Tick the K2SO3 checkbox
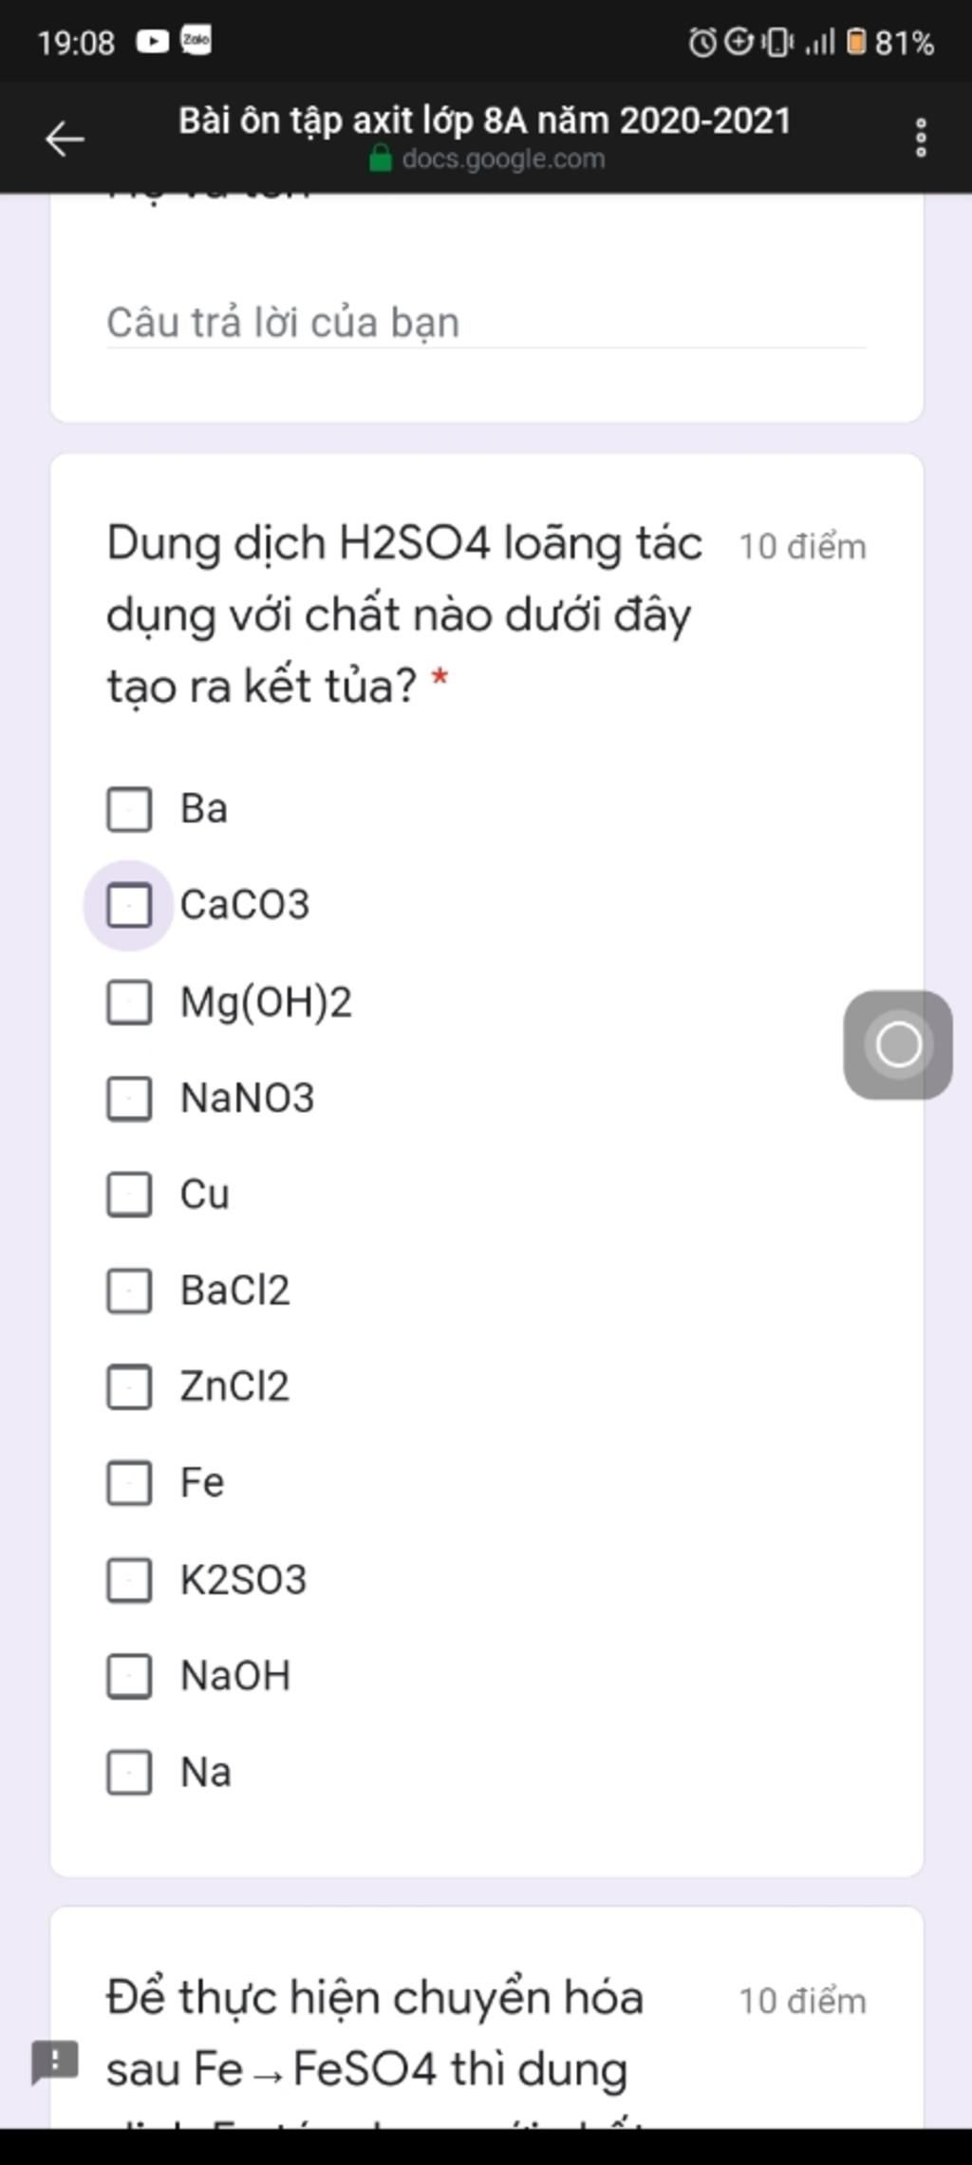 (x=129, y=1580)
